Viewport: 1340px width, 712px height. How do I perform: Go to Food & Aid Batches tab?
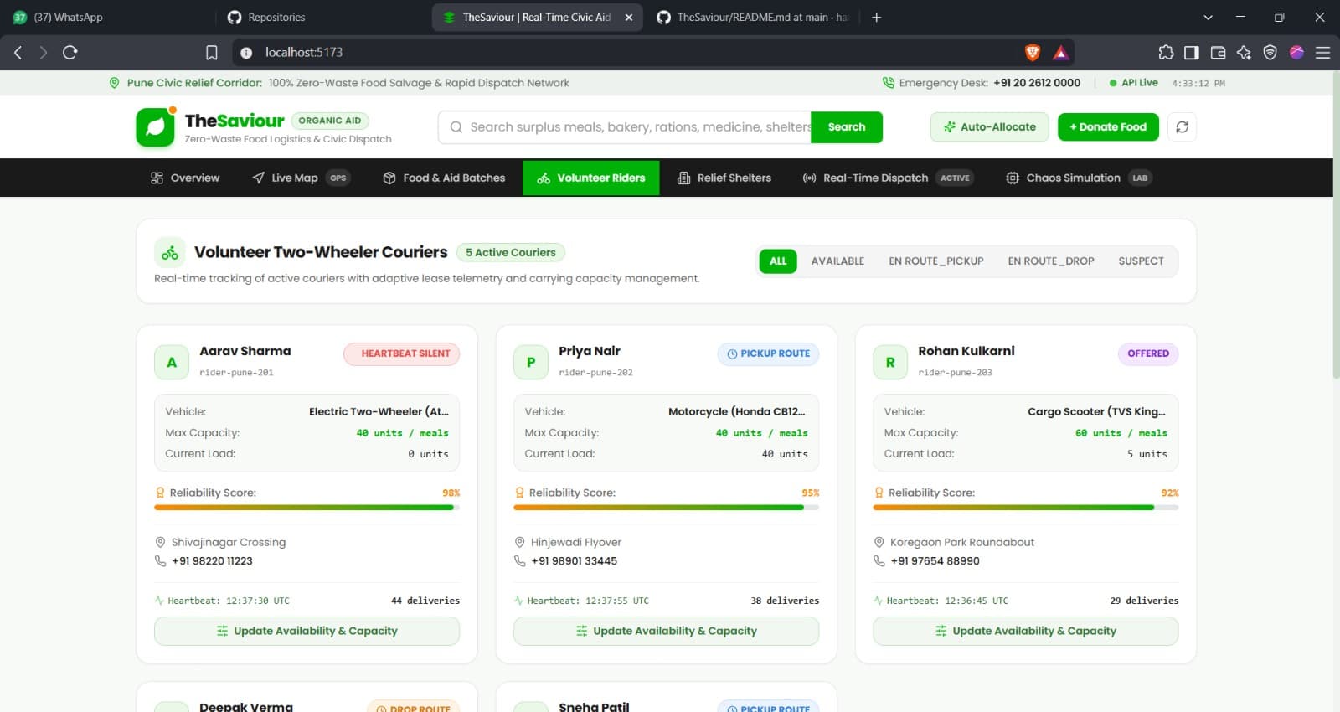coord(444,178)
